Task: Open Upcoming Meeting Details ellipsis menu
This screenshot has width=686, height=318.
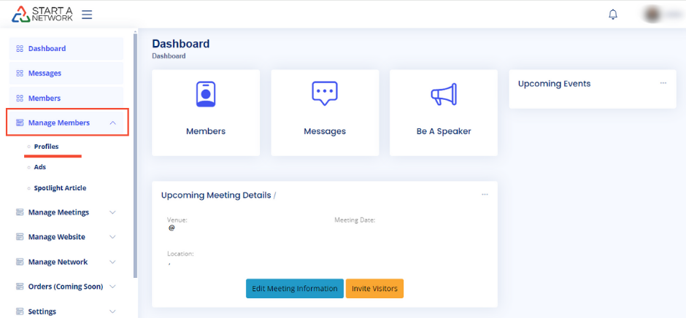Action: (x=485, y=195)
